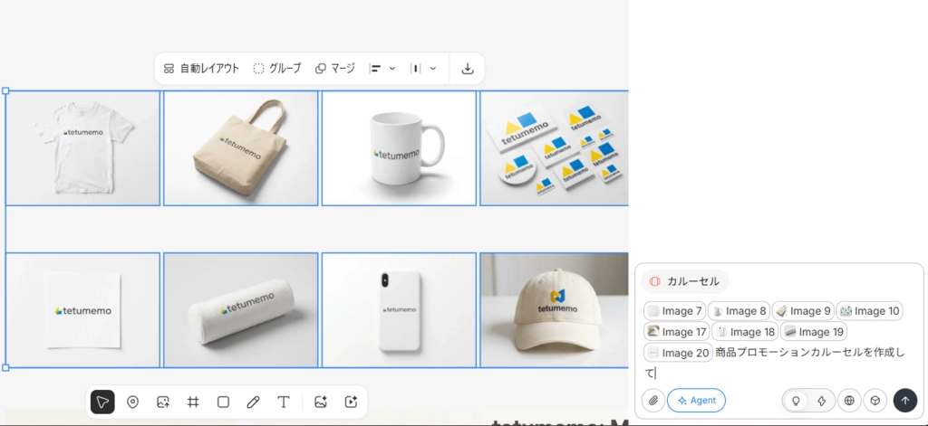Viewport: 928px width, 426px height.
Task: Select the cylindrical pillow mockup image
Action: [x=241, y=310]
